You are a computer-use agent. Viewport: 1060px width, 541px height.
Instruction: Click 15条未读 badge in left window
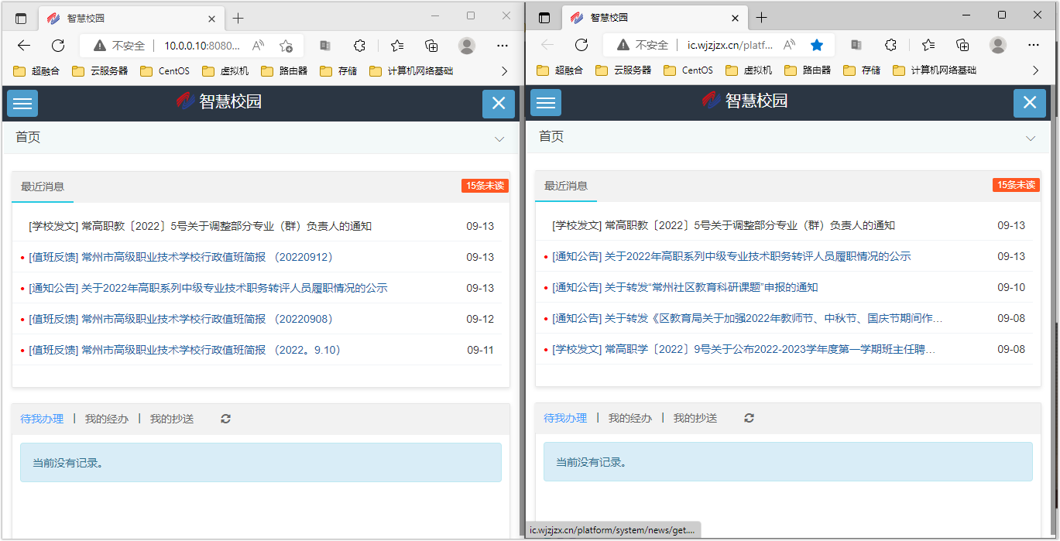(x=485, y=186)
